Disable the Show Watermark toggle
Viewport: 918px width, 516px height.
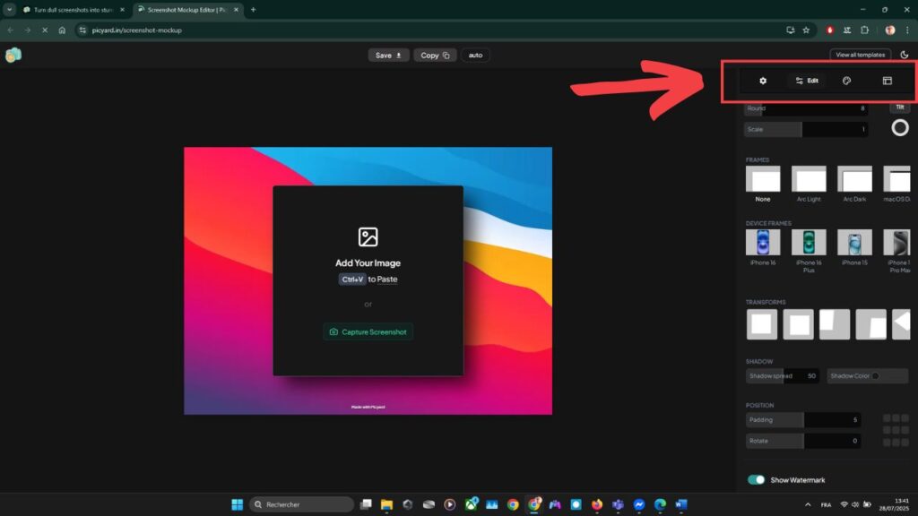756,480
